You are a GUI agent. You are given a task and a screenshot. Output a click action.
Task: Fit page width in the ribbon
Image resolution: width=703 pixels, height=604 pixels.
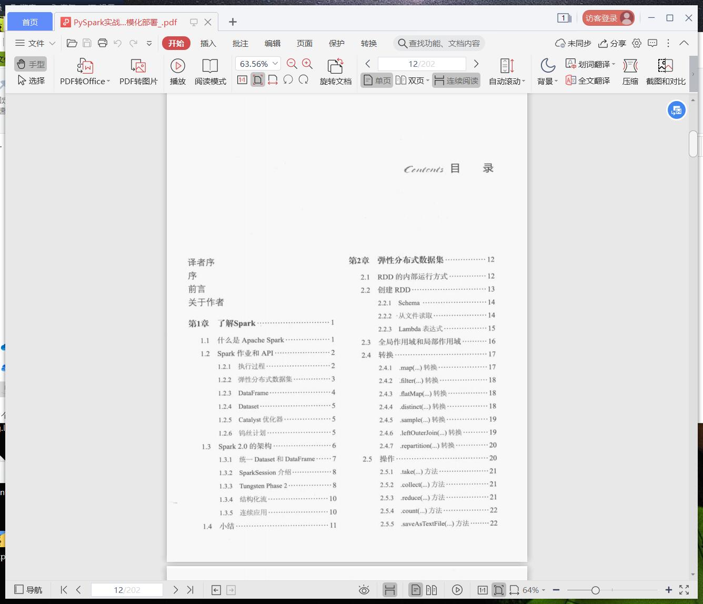(x=273, y=80)
